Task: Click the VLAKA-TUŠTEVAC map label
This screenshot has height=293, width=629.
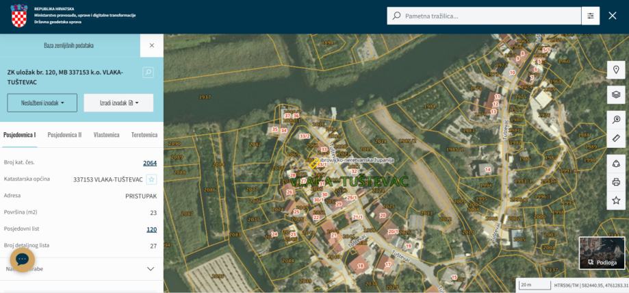Action: (349, 181)
